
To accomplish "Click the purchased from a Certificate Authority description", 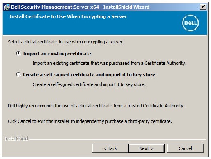I will 109,63.
